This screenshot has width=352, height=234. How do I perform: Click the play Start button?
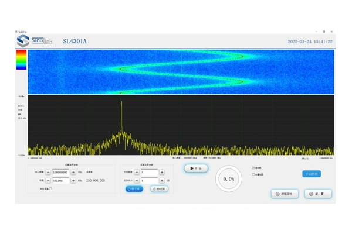(196, 168)
